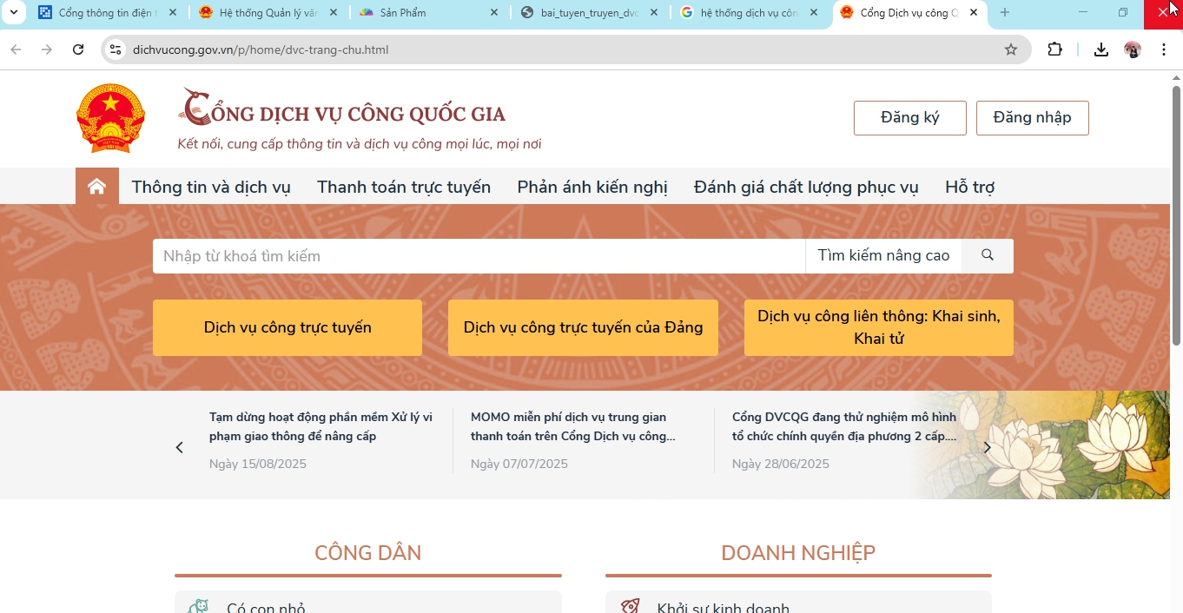This screenshot has width=1183, height=613.
Task: Open the Chrome three-dot menu
Action: tap(1163, 50)
